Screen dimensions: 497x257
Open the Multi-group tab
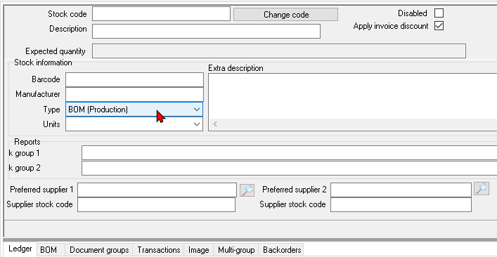236,250
